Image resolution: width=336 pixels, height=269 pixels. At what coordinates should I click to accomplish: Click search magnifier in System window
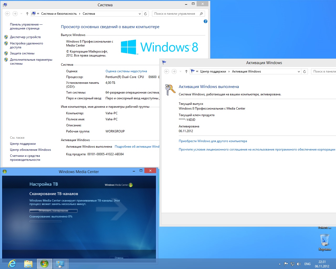pos(201,14)
